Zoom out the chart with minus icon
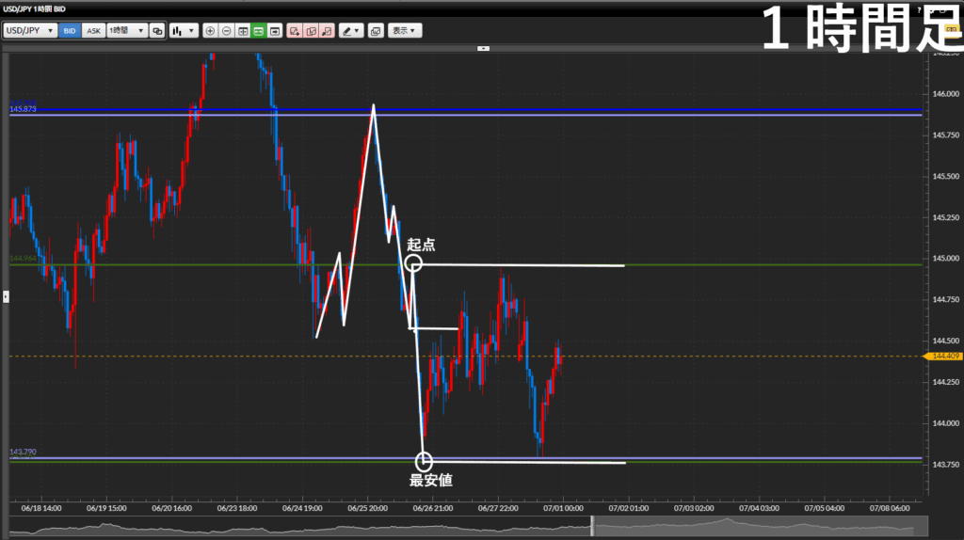964x540 pixels. click(x=227, y=31)
